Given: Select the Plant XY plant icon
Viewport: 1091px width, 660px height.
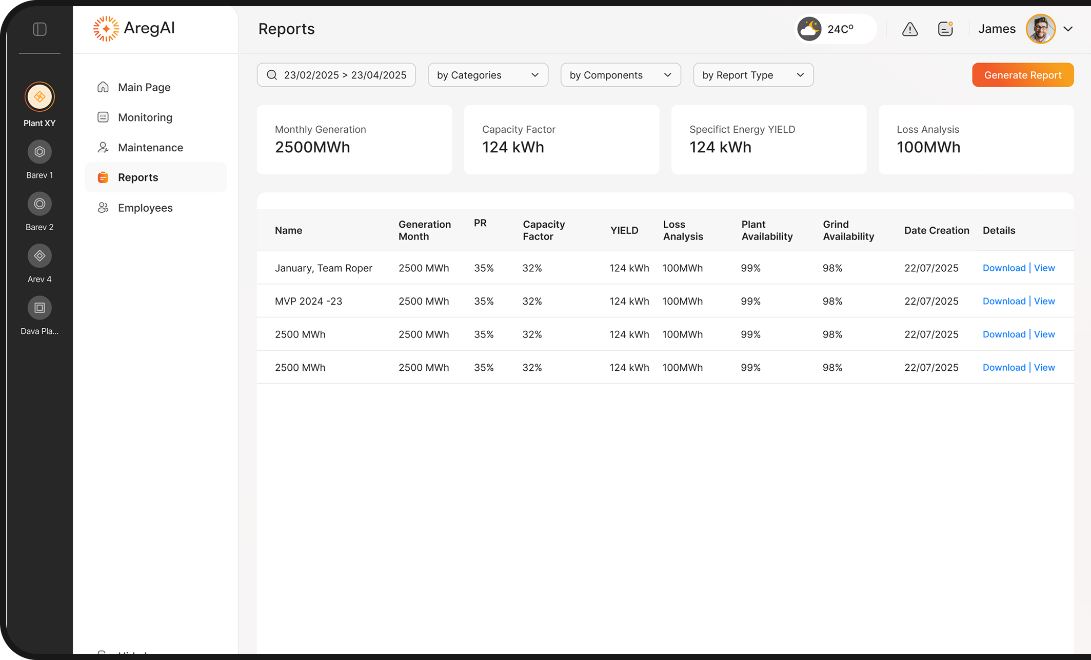Looking at the screenshot, I should tap(39, 97).
